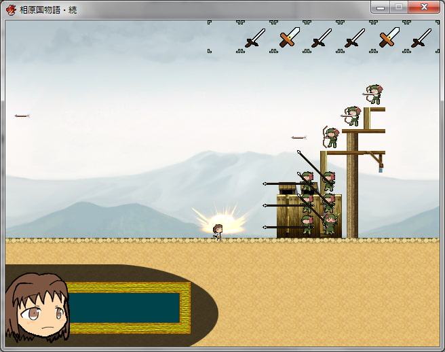This screenshot has height=352, width=445.
Task: Select the last sword icon on the right
Action: [421, 37]
